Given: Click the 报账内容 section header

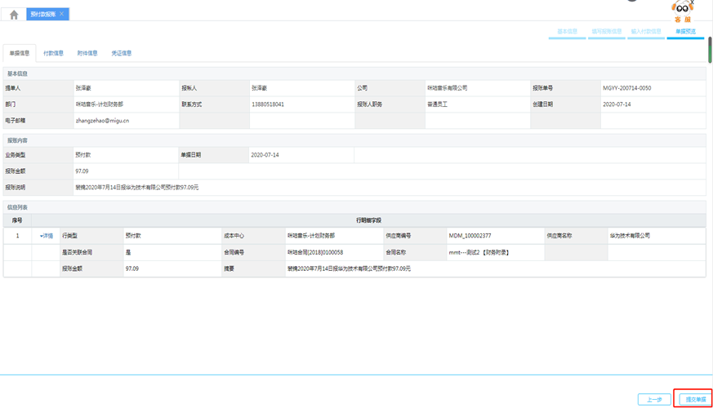Looking at the screenshot, I should 17,140.
